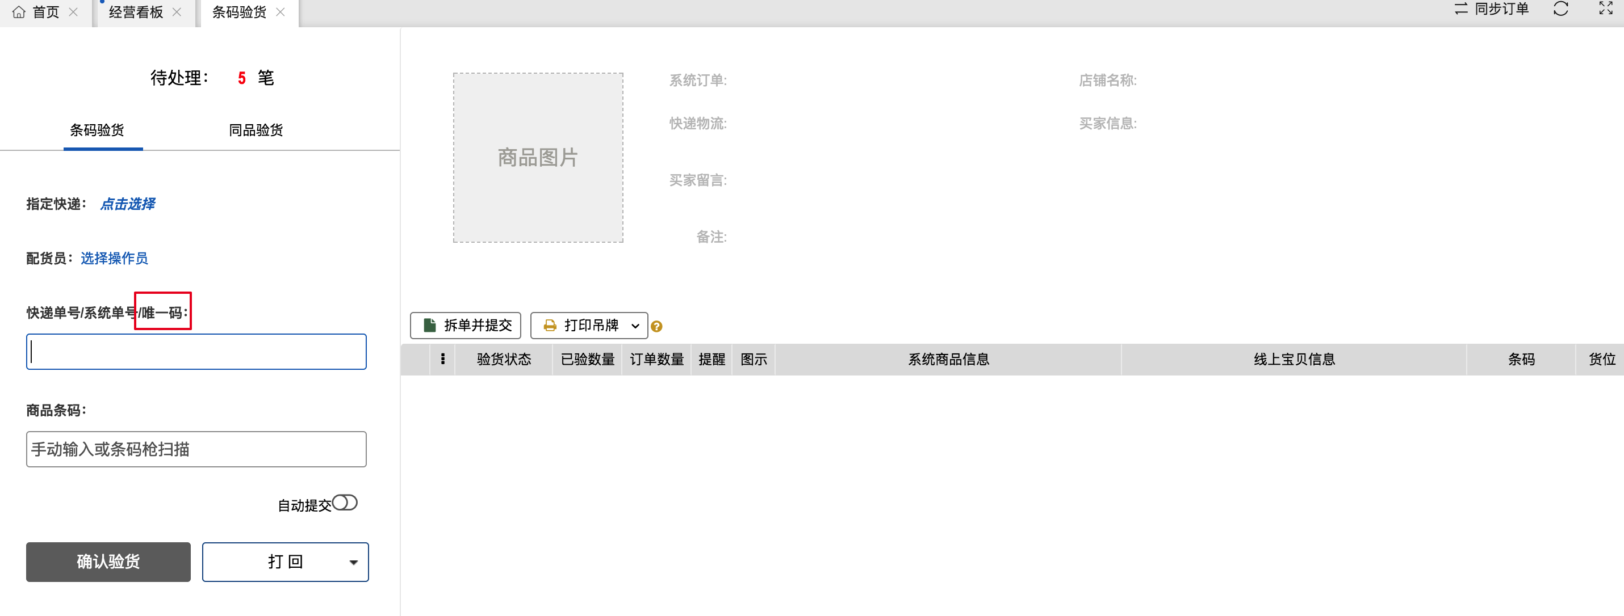Toggle the 自动提交 switch
The width and height of the screenshot is (1624, 616).
(345, 503)
